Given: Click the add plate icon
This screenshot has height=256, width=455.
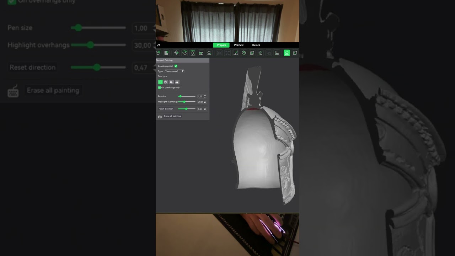Looking at the screenshot, I should click(166, 53).
